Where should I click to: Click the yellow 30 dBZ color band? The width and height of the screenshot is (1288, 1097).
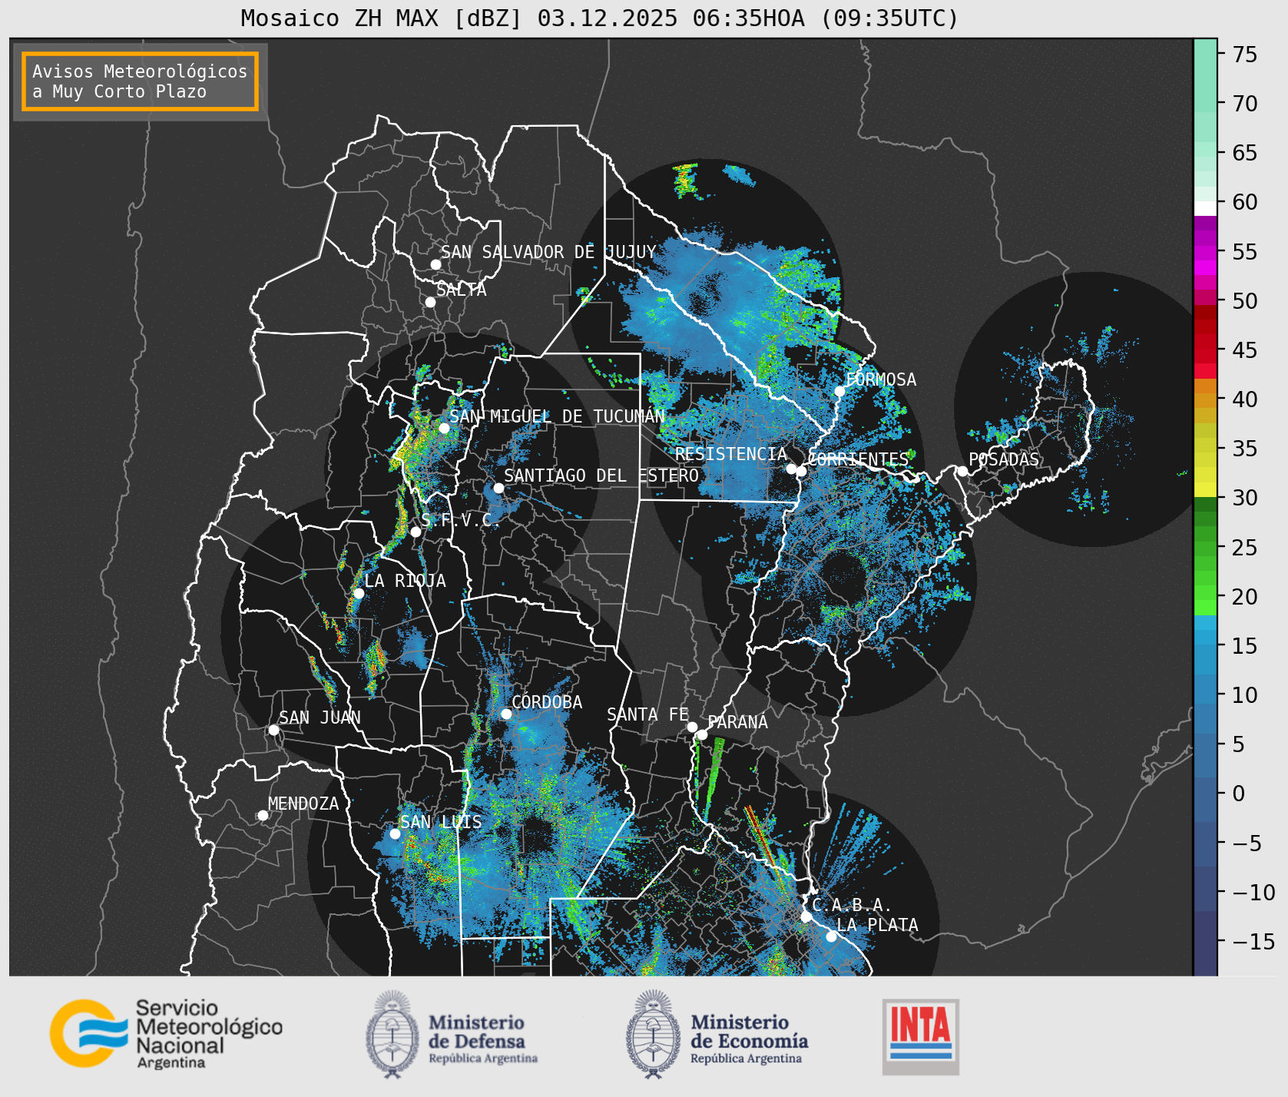(x=1205, y=489)
